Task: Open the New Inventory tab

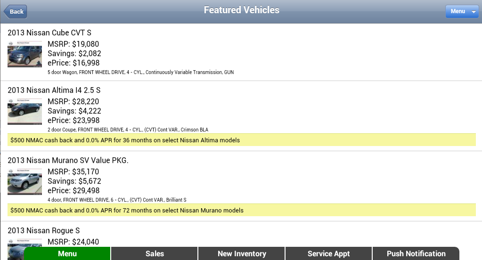Action: [242, 253]
